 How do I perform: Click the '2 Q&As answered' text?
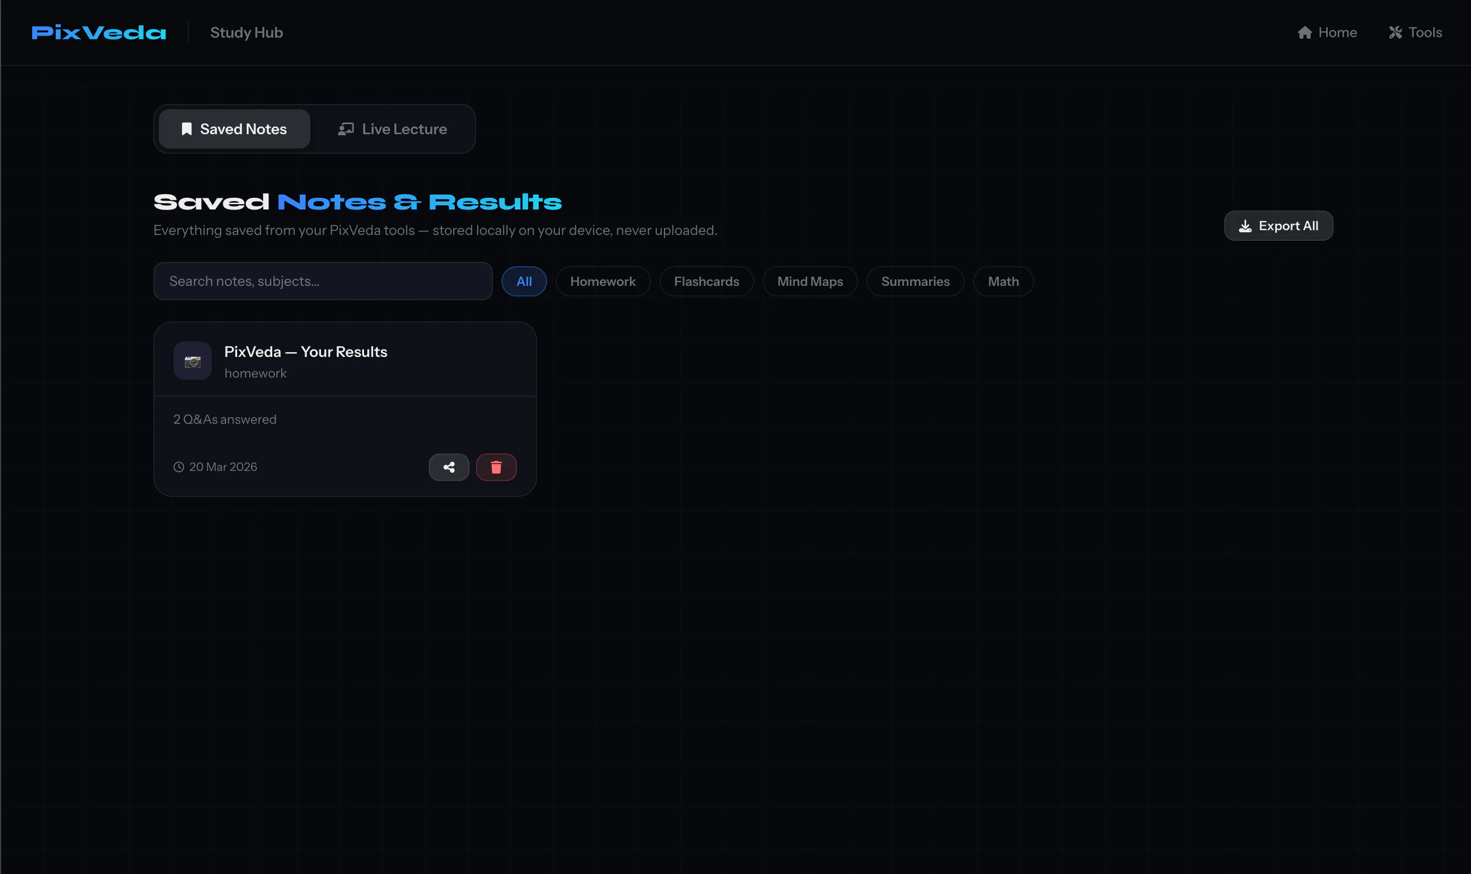click(x=224, y=419)
